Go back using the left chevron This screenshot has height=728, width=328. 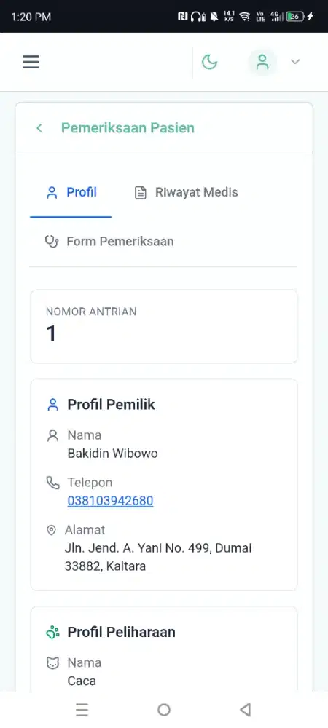click(x=39, y=128)
